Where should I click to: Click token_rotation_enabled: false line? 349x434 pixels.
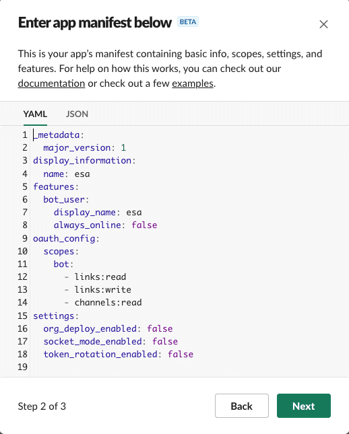pyautogui.click(x=118, y=355)
